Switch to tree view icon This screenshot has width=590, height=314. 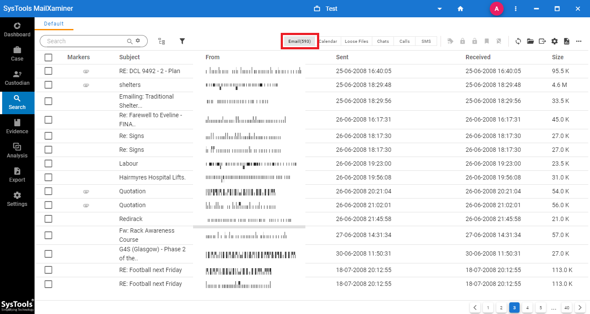point(162,41)
